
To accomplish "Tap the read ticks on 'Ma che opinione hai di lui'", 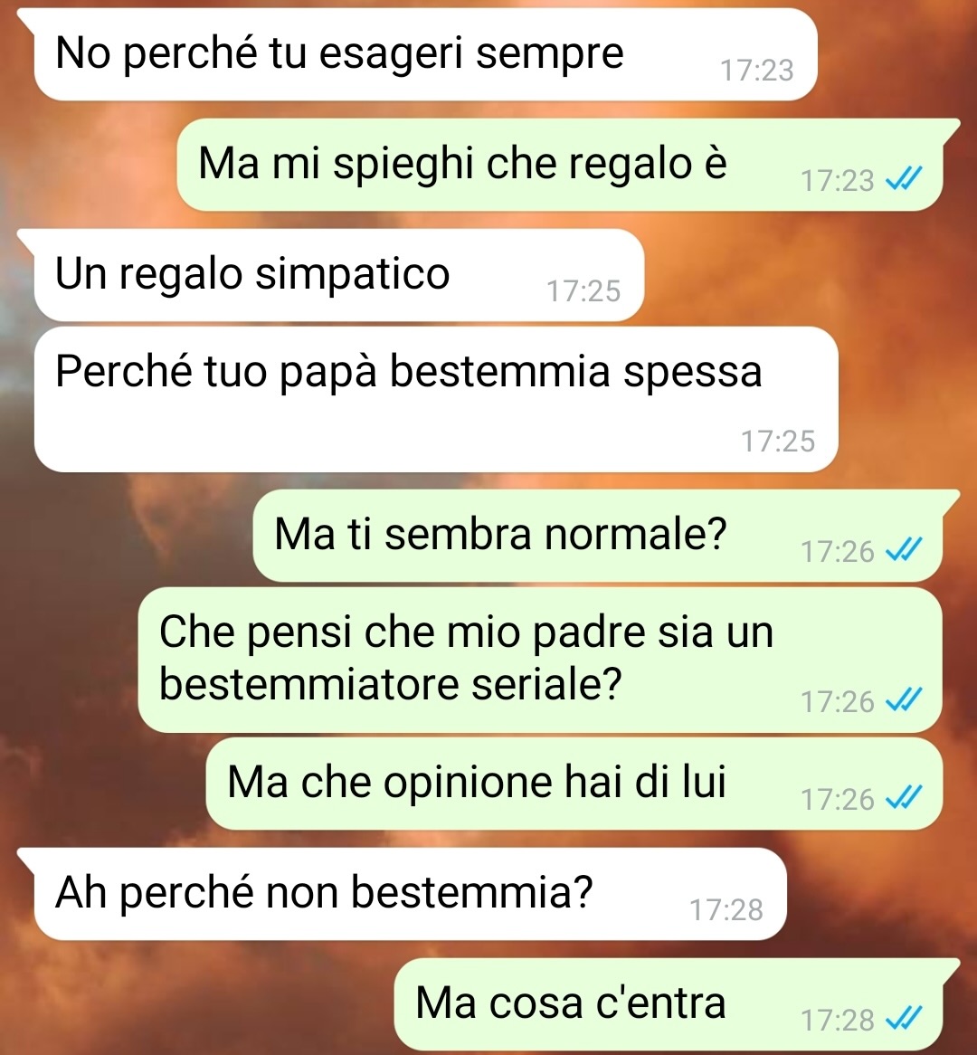I will 903,798.
